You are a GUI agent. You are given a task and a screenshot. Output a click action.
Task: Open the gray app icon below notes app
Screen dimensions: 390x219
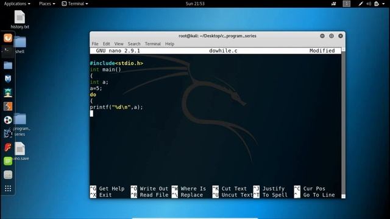tap(8, 175)
